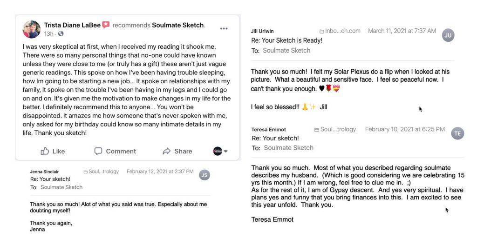Click the Share button label
Image resolution: width=477 pixels, height=238 pixels.
coord(183,151)
